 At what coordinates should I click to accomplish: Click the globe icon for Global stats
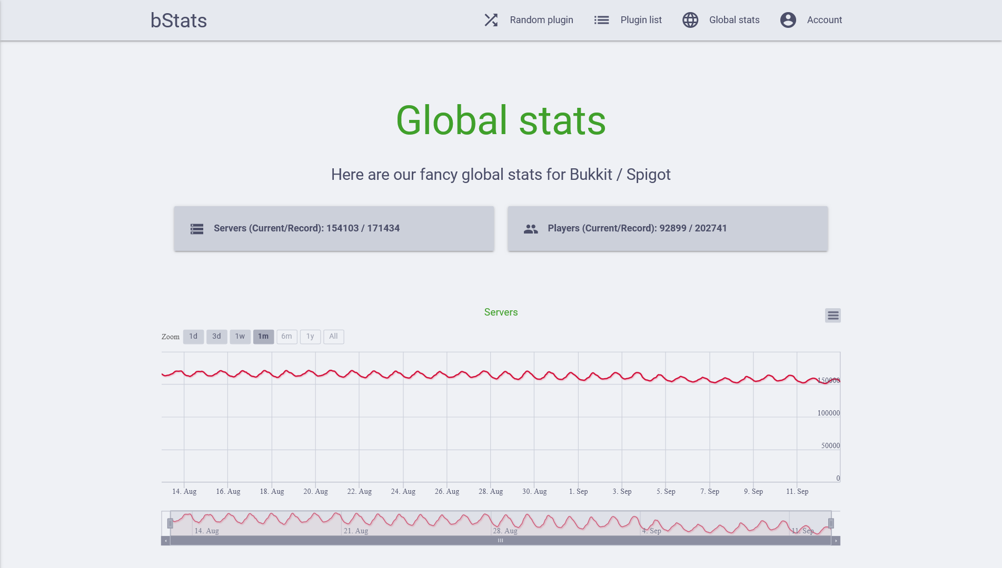tap(690, 20)
